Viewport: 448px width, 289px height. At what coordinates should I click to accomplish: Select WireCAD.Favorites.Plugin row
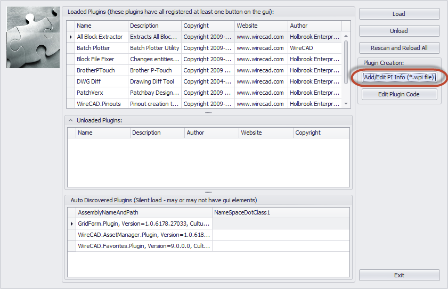(x=209, y=246)
